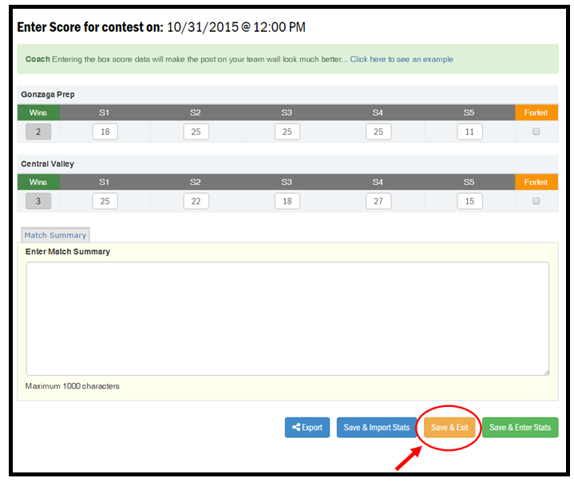Image resolution: width=574 pixels, height=482 pixels.
Task: Focus Gonzaga Prep S4 score input
Action: point(378,132)
